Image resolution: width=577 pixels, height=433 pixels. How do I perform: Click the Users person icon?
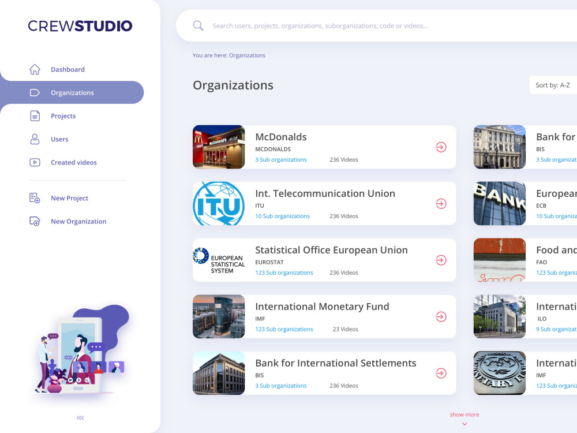click(x=35, y=139)
